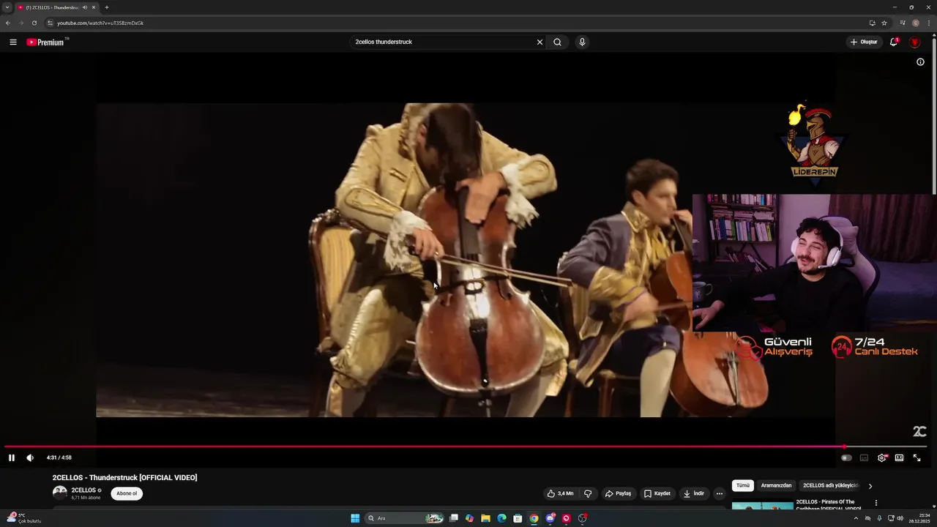The width and height of the screenshot is (937, 527).
Task: Switch to theater mode
Action: [899, 457]
